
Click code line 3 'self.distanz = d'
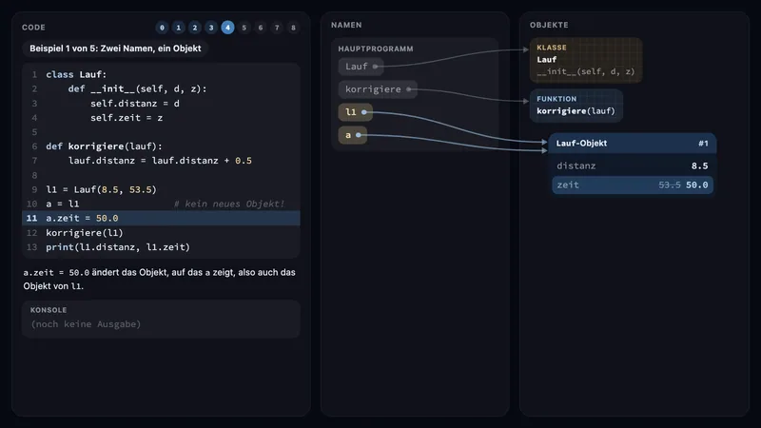tap(161, 104)
